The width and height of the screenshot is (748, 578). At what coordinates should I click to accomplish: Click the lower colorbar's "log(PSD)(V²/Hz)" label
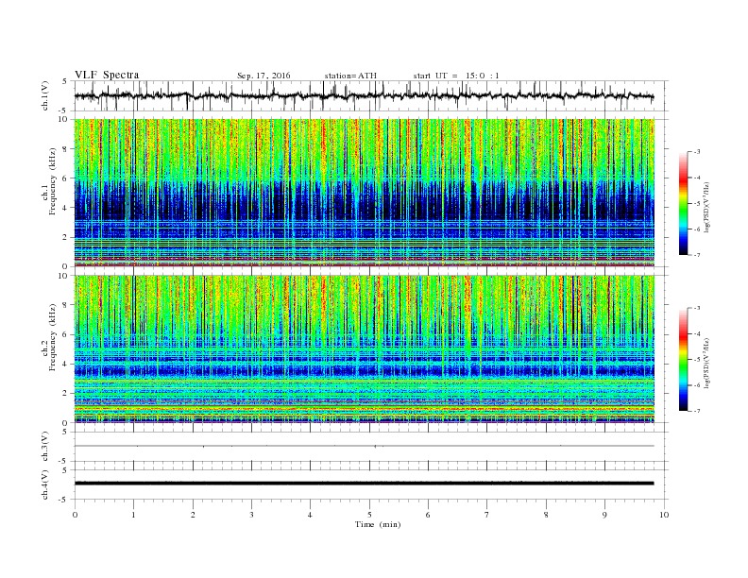707,363
